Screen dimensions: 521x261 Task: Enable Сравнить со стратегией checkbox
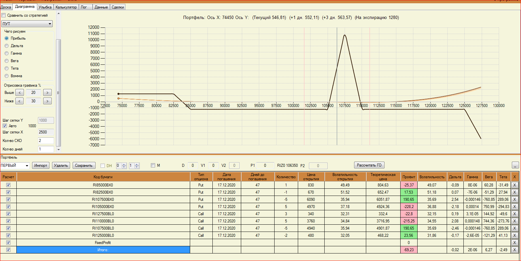point(4,15)
